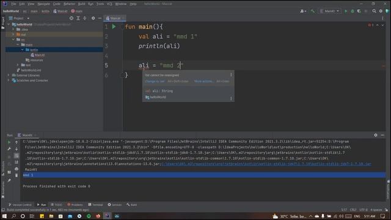Toggle soft-wrap in Run console

(x=16, y=156)
